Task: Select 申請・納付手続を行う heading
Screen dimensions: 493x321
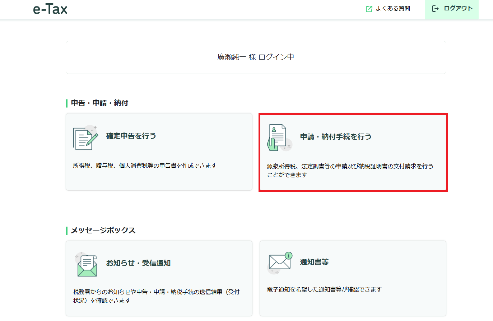Action: (x=336, y=137)
